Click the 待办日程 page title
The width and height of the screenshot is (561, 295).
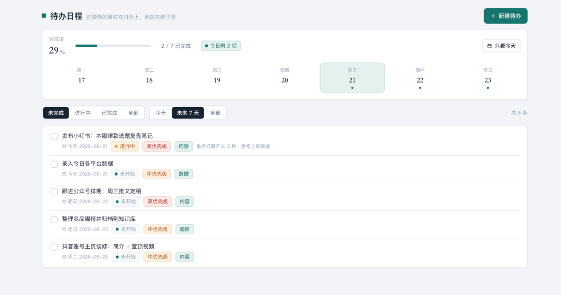click(x=66, y=16)
